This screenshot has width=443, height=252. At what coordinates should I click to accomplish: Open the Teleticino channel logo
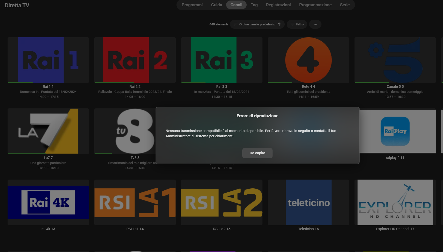(308, 202)
